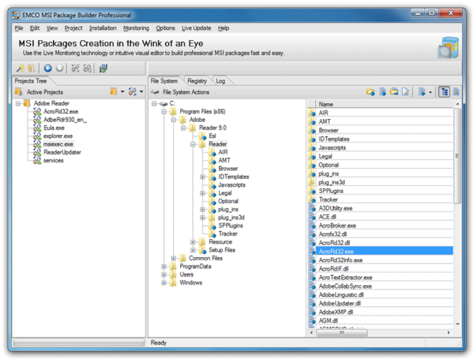Click the add folder action icon
Image resolution: width=474 pixels, height=359 pixels.
[x=371, y=92]
